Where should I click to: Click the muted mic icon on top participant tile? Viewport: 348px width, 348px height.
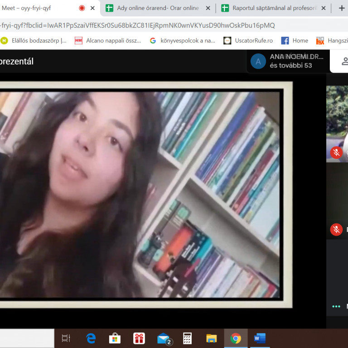pyautogui.click(x=336, y=152)
